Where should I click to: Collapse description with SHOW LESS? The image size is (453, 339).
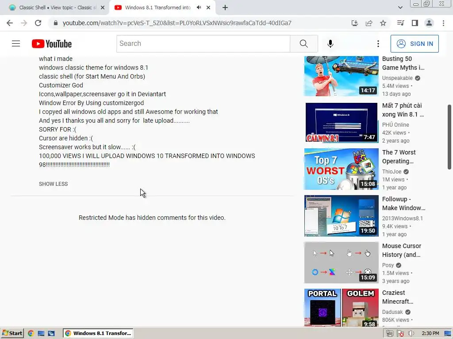pos(54,184)
